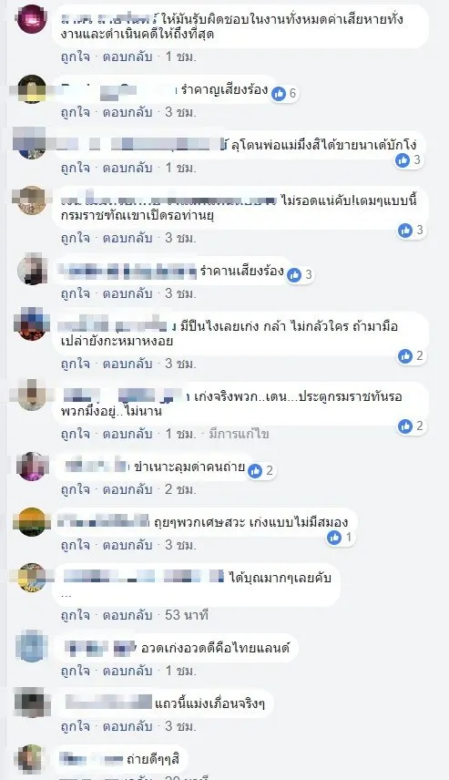The height and width of the screenshot is (780, 449).
Task: Open the topmost commenter's purple avatar
Action: click(x=32, y=19)
